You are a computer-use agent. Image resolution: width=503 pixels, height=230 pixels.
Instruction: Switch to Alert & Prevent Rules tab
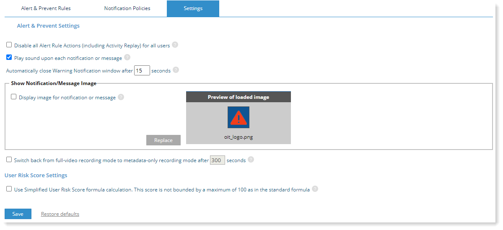coord(46,8)
